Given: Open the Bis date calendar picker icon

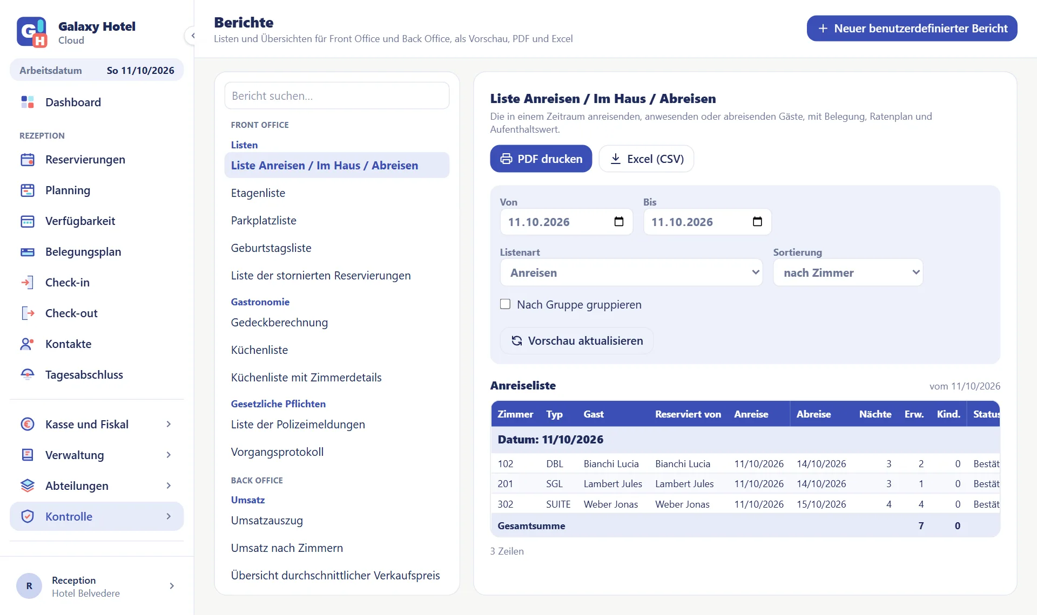Looking at the screenshot, I should (757, 222).
